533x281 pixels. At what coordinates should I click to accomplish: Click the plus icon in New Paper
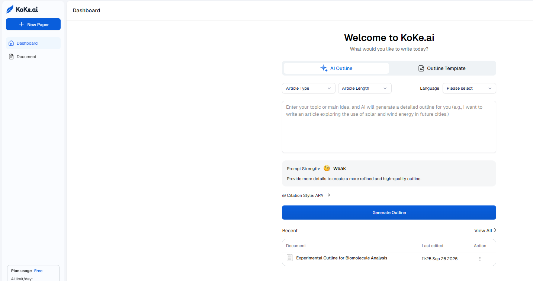[x=22, y=24]
